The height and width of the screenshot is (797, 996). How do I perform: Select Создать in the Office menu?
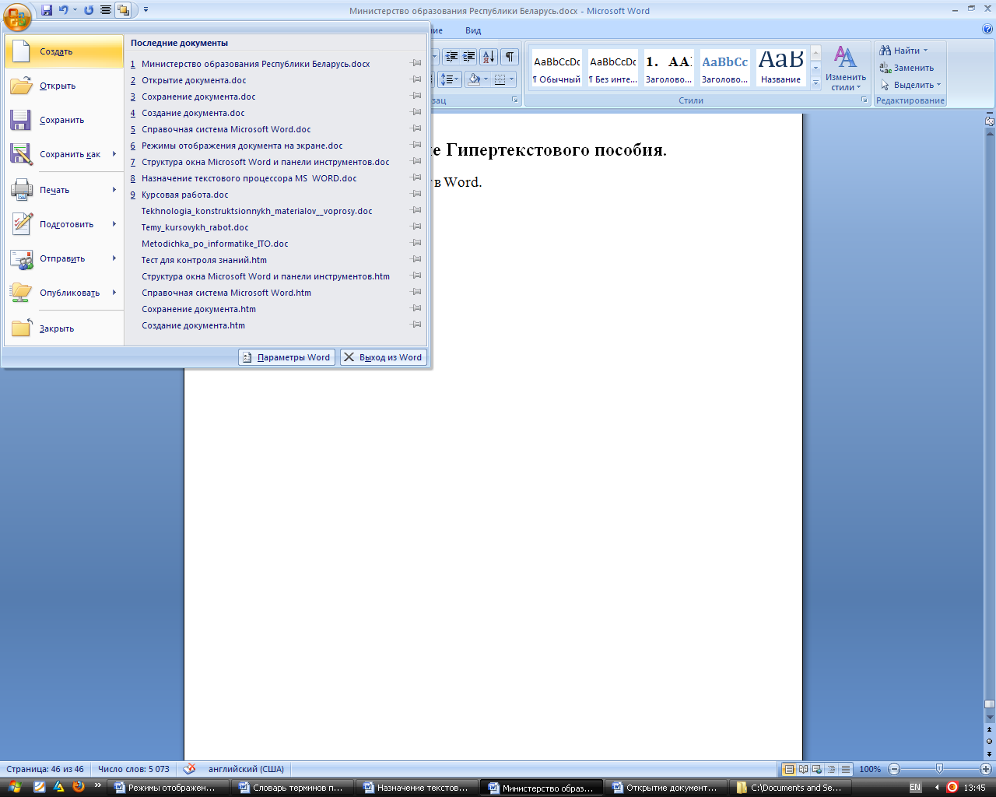point(64,51)
